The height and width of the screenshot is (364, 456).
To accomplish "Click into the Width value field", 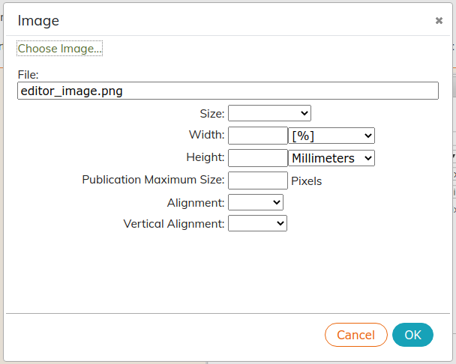I will coord(258,136).
